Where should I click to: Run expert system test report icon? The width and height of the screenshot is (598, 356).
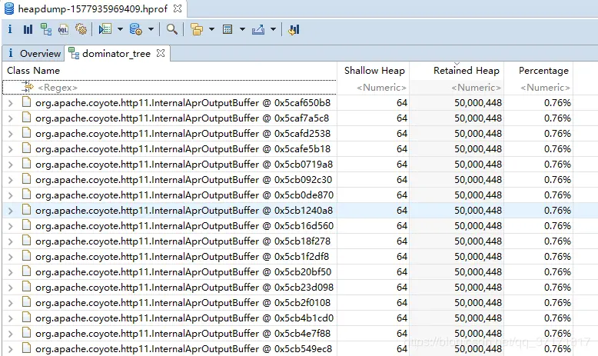[x=105, y=29]
